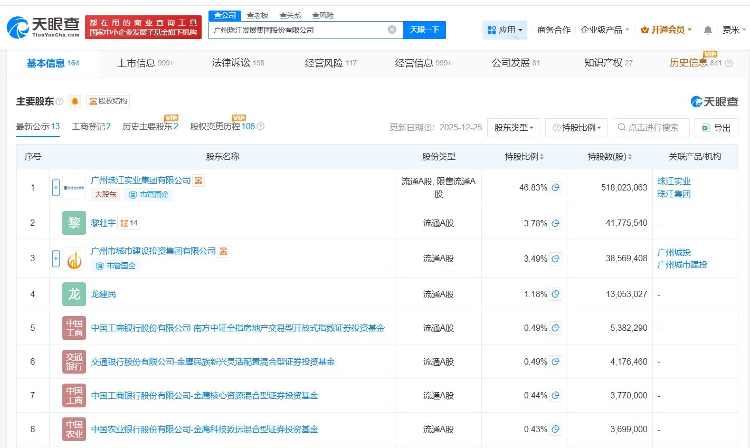Click the 天眼查 logo in top left

(43, 27)
